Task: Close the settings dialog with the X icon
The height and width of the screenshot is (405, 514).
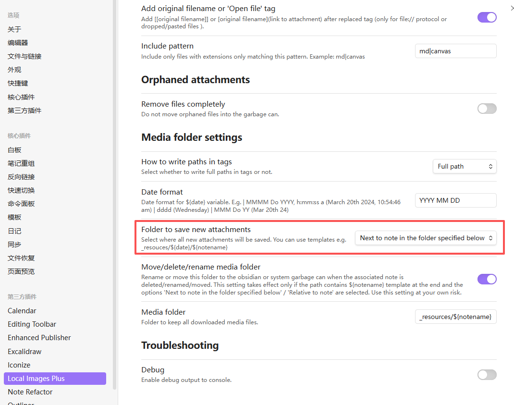Action: (x=511, y=8)
